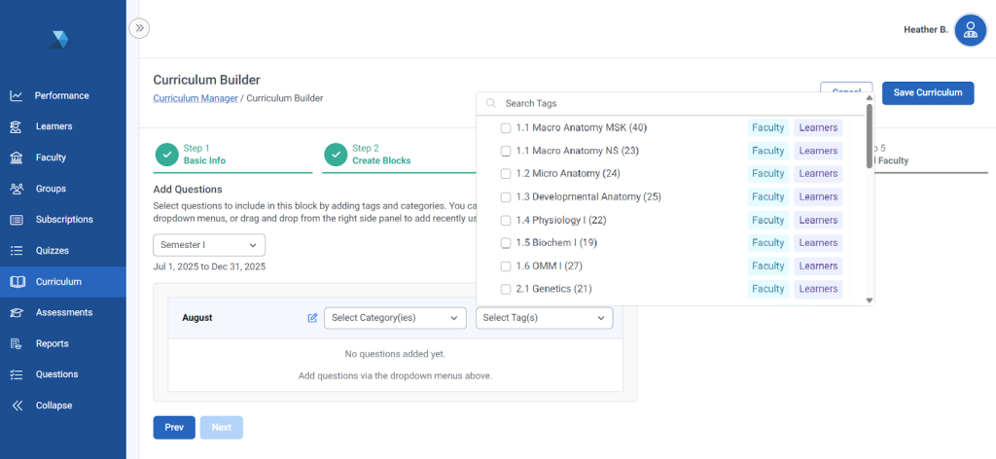Screen dimensions: 996x459
Task: Click the Learners icon in sidebar
Action: coord(17,126)
